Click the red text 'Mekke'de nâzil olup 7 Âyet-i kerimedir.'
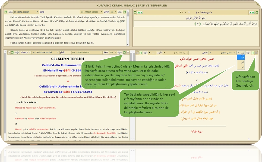This screenshot has height=162, width=262. tap(35, 108)
